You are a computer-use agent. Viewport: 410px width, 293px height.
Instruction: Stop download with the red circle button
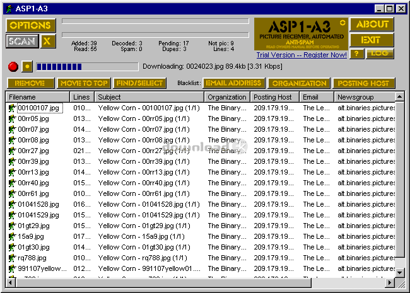(x=13, y=67)
